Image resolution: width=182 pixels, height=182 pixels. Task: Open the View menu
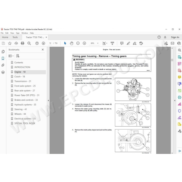(12, 33)
